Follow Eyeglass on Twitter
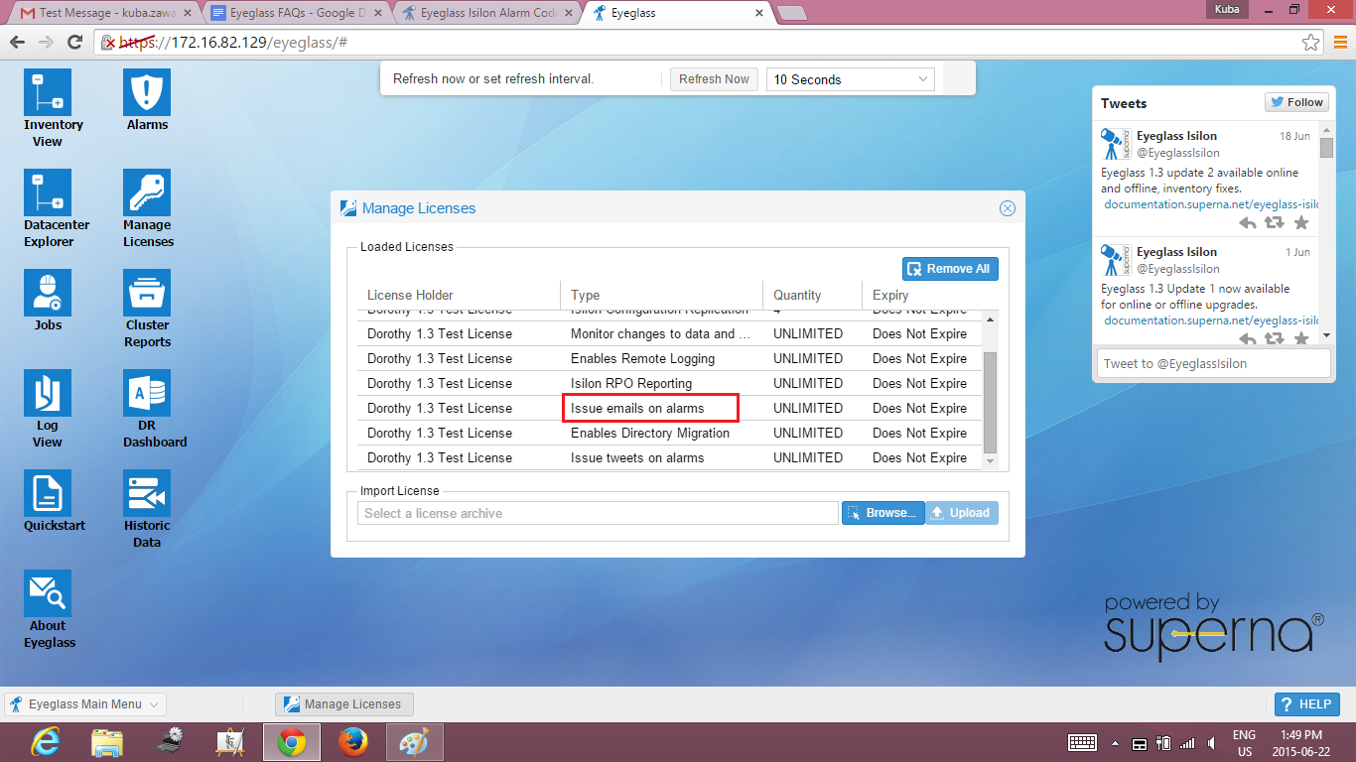1356x762 pixels. point(1296,102)
